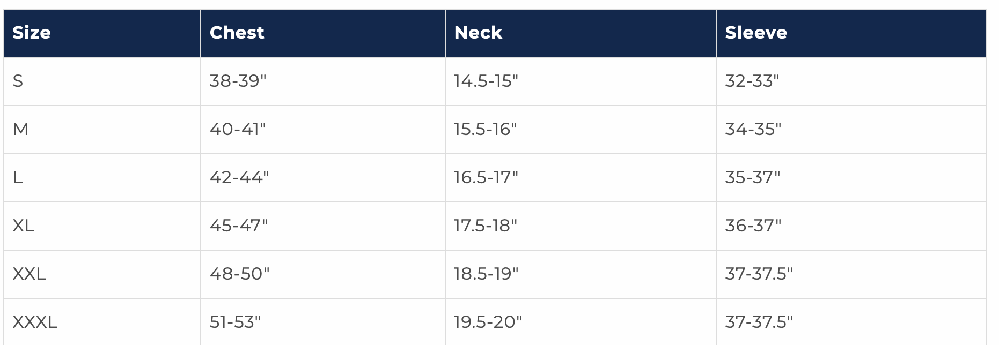Image resolution: width=999 pixels, height=345 pixels.
Task: Click the Chest column header
Action: pyautogui.click(x=237, y=33)
